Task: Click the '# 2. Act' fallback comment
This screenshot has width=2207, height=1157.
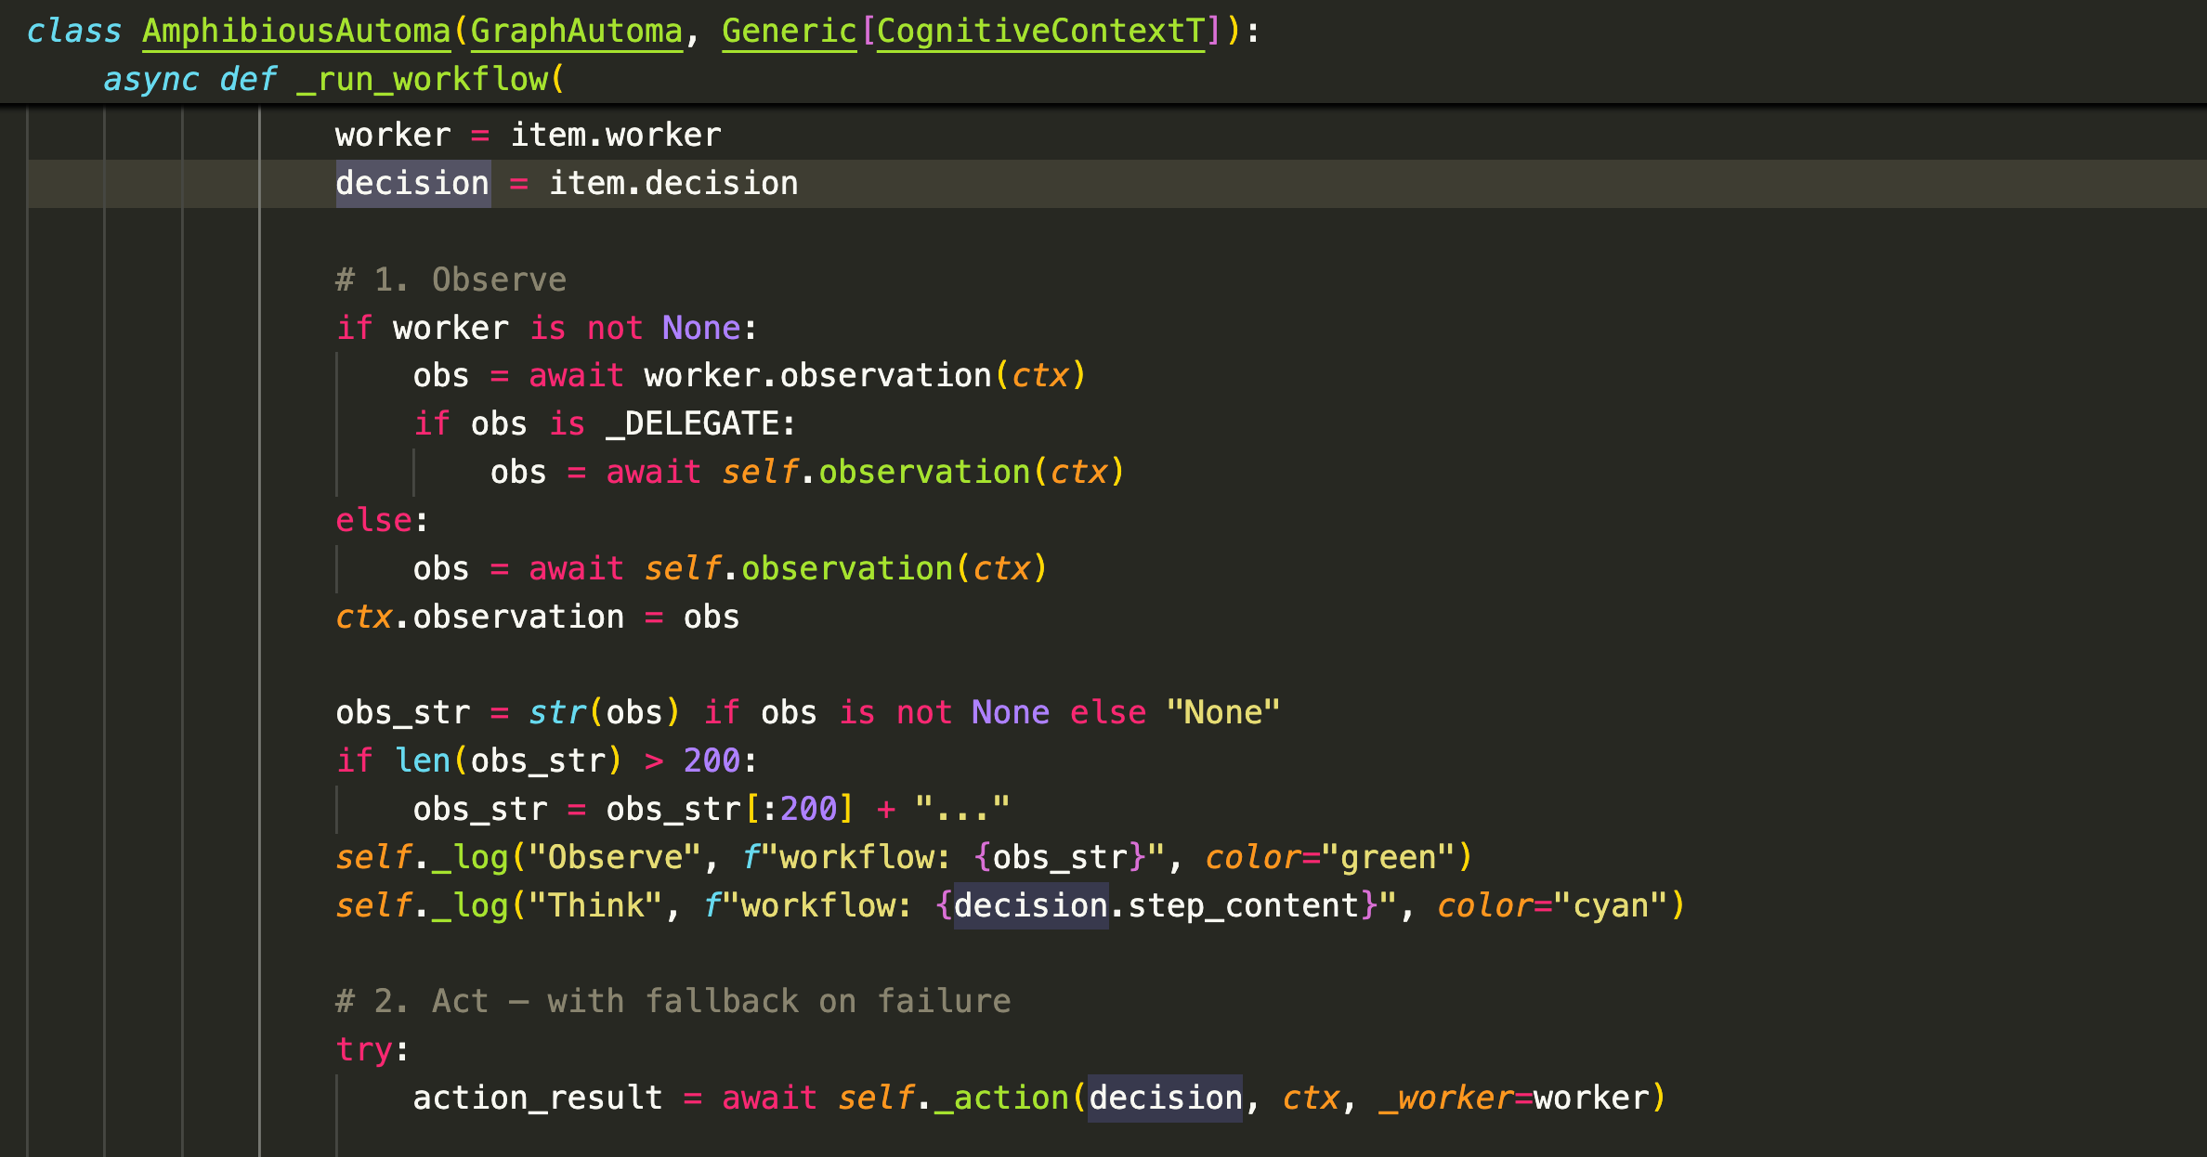Action: tap(673, 1002)
